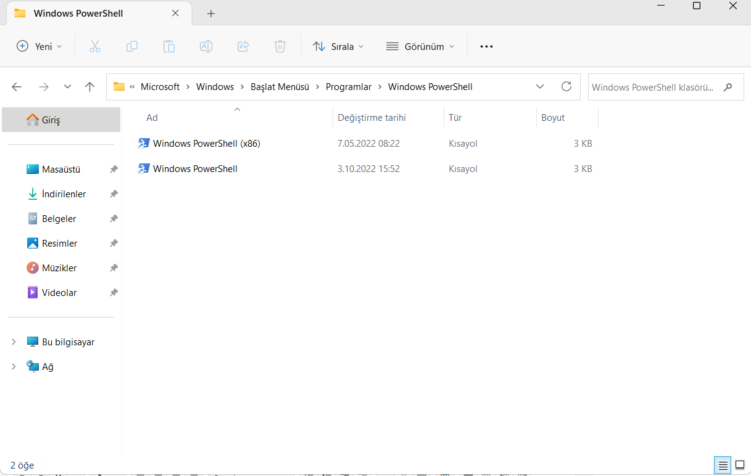This screenshot has width=751, height=476.
Task: Expand the Bu bilgisayar tree node
Action: pyautogui.click(x=14, y=342)
